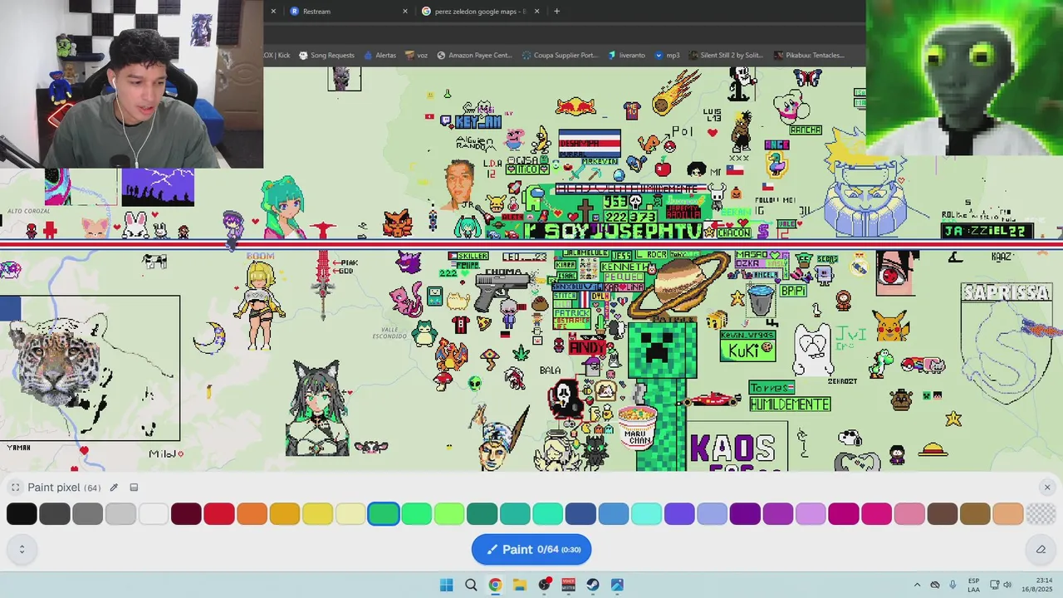This screenshot has height=598, width=1063.
Task: Open the Pikabuu Tentacles bookmark
Action: pos(809,56)
